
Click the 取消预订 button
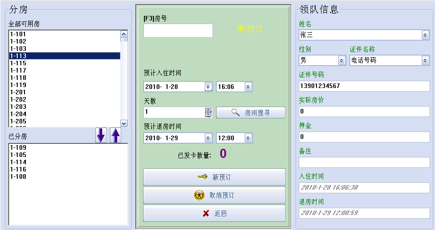coord(214,195)
